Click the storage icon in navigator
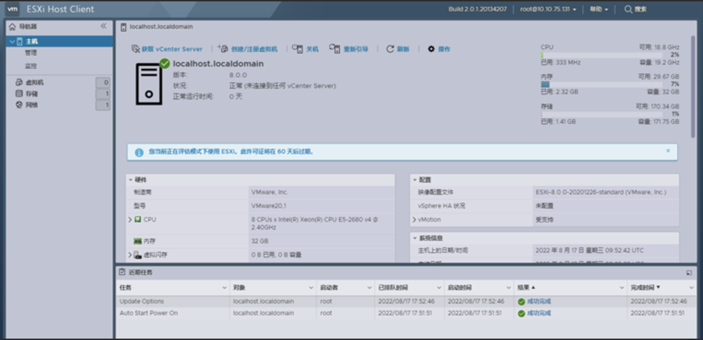Screen dimensions: 703x340 [19, 94]
